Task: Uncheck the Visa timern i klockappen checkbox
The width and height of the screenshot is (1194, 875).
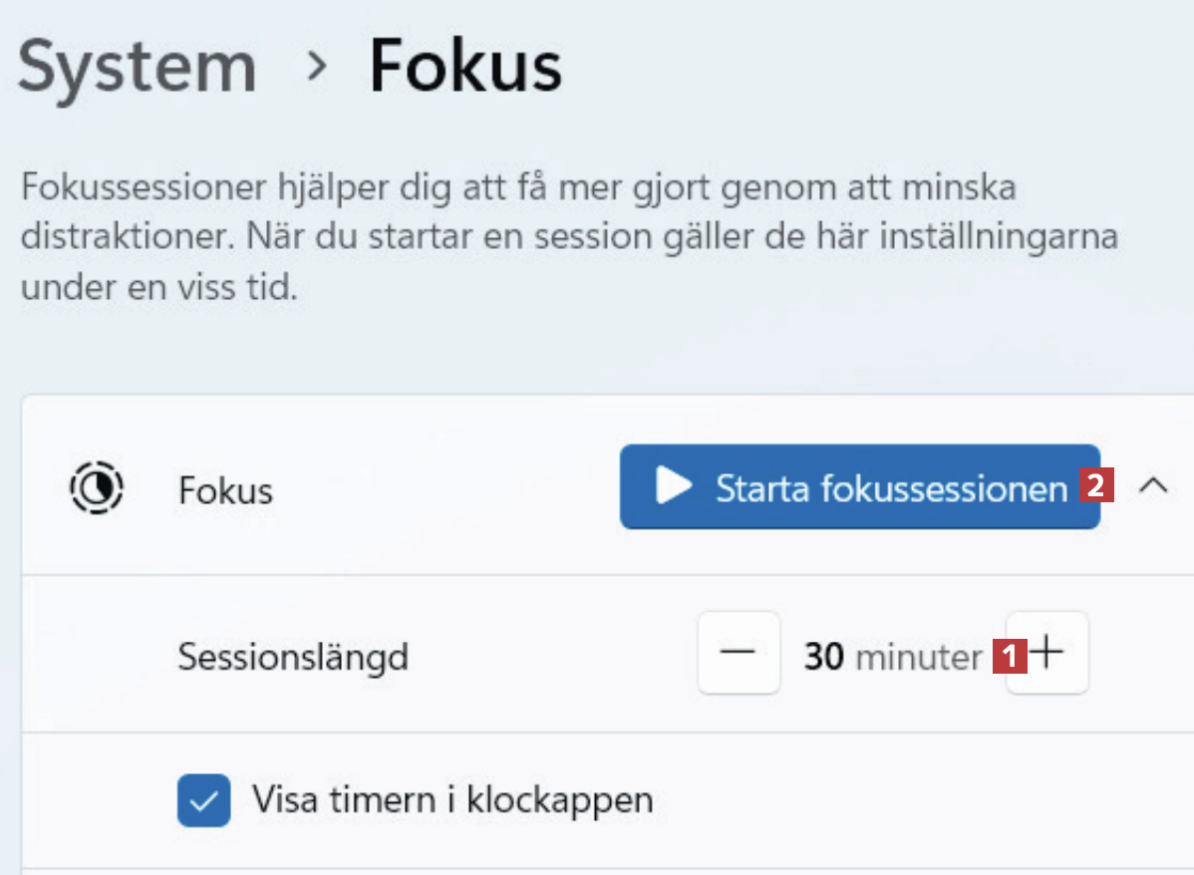Action: pyautogui.click(x=203, y=800)
